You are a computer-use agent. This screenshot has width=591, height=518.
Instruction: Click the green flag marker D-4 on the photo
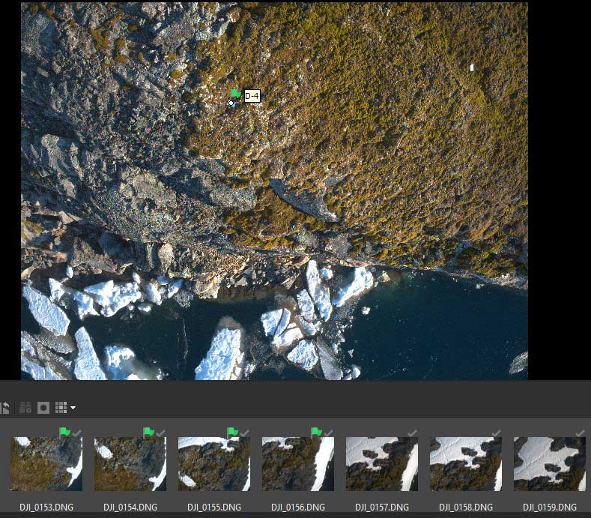pos(235,94)
